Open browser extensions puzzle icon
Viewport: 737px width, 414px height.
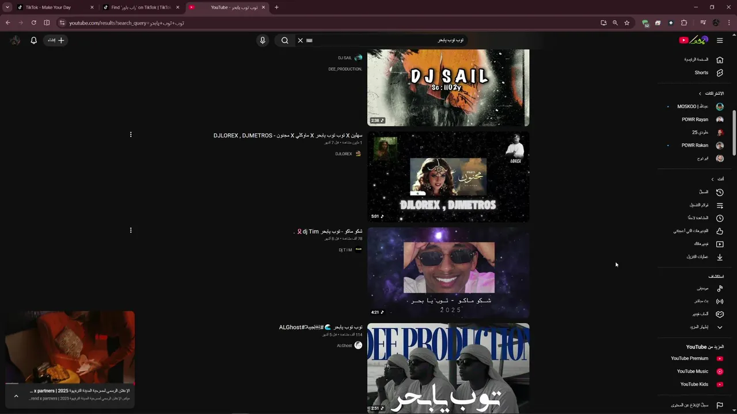684,23
